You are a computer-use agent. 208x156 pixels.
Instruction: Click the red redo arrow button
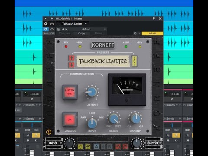point(125,147)
